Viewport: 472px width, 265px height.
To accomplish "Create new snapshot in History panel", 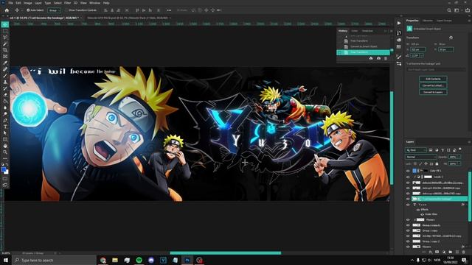I will click(378, 58).
